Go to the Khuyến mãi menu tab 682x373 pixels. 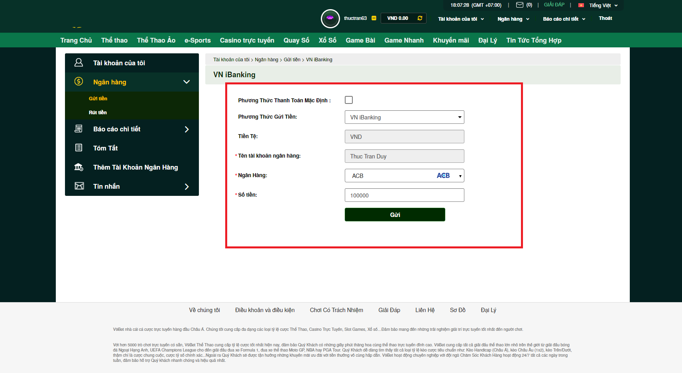coord(451,40)
